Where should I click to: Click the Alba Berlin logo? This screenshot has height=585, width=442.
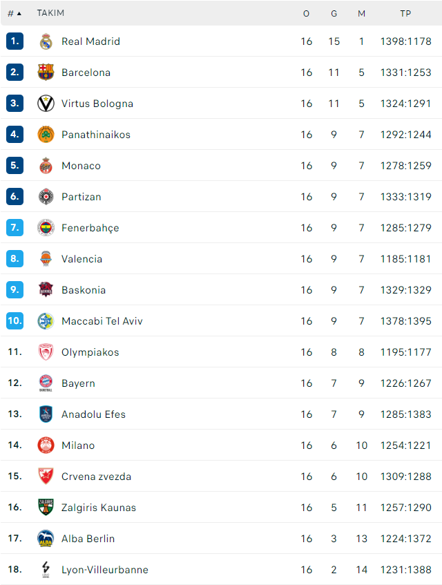(46, 538)
